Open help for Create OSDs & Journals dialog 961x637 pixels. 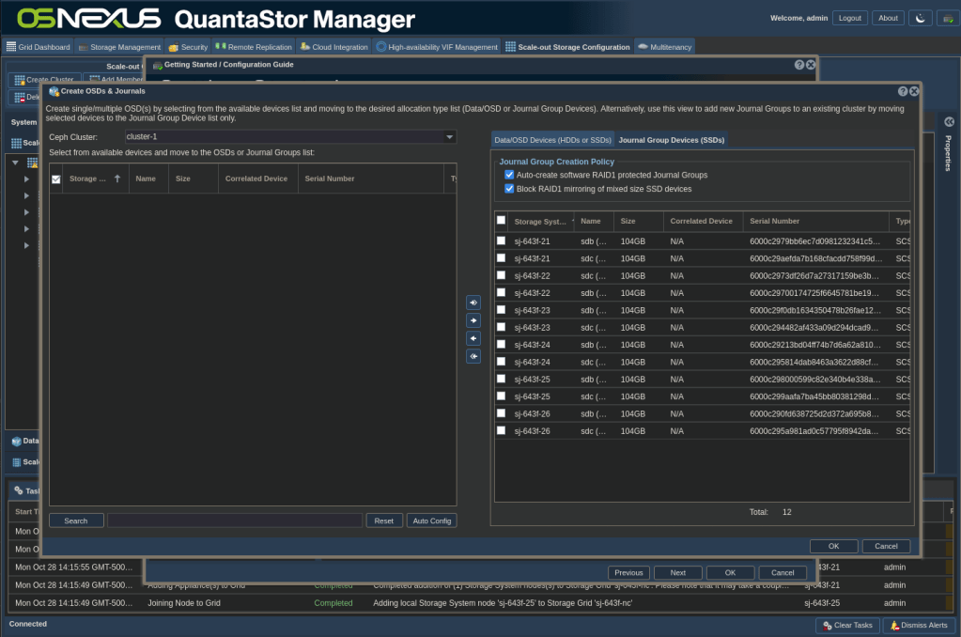pyautogui.click(x=903, y=91)
